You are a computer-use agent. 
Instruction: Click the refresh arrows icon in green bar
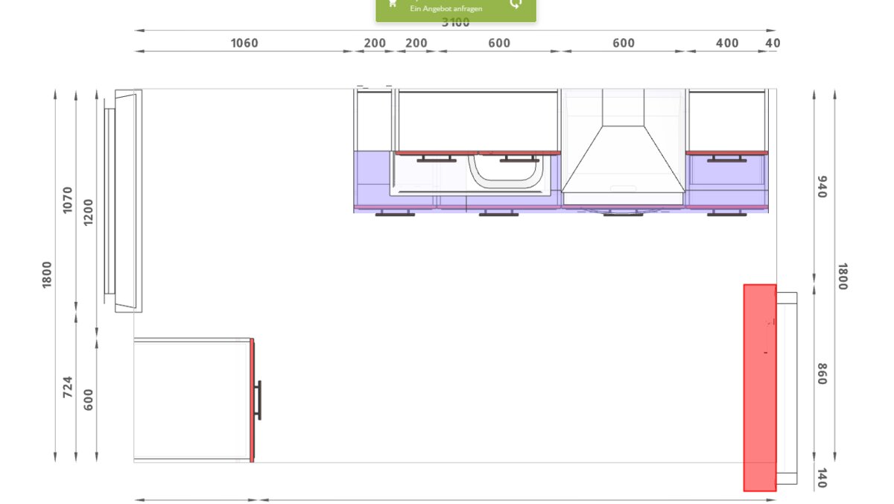coord(516,4)
